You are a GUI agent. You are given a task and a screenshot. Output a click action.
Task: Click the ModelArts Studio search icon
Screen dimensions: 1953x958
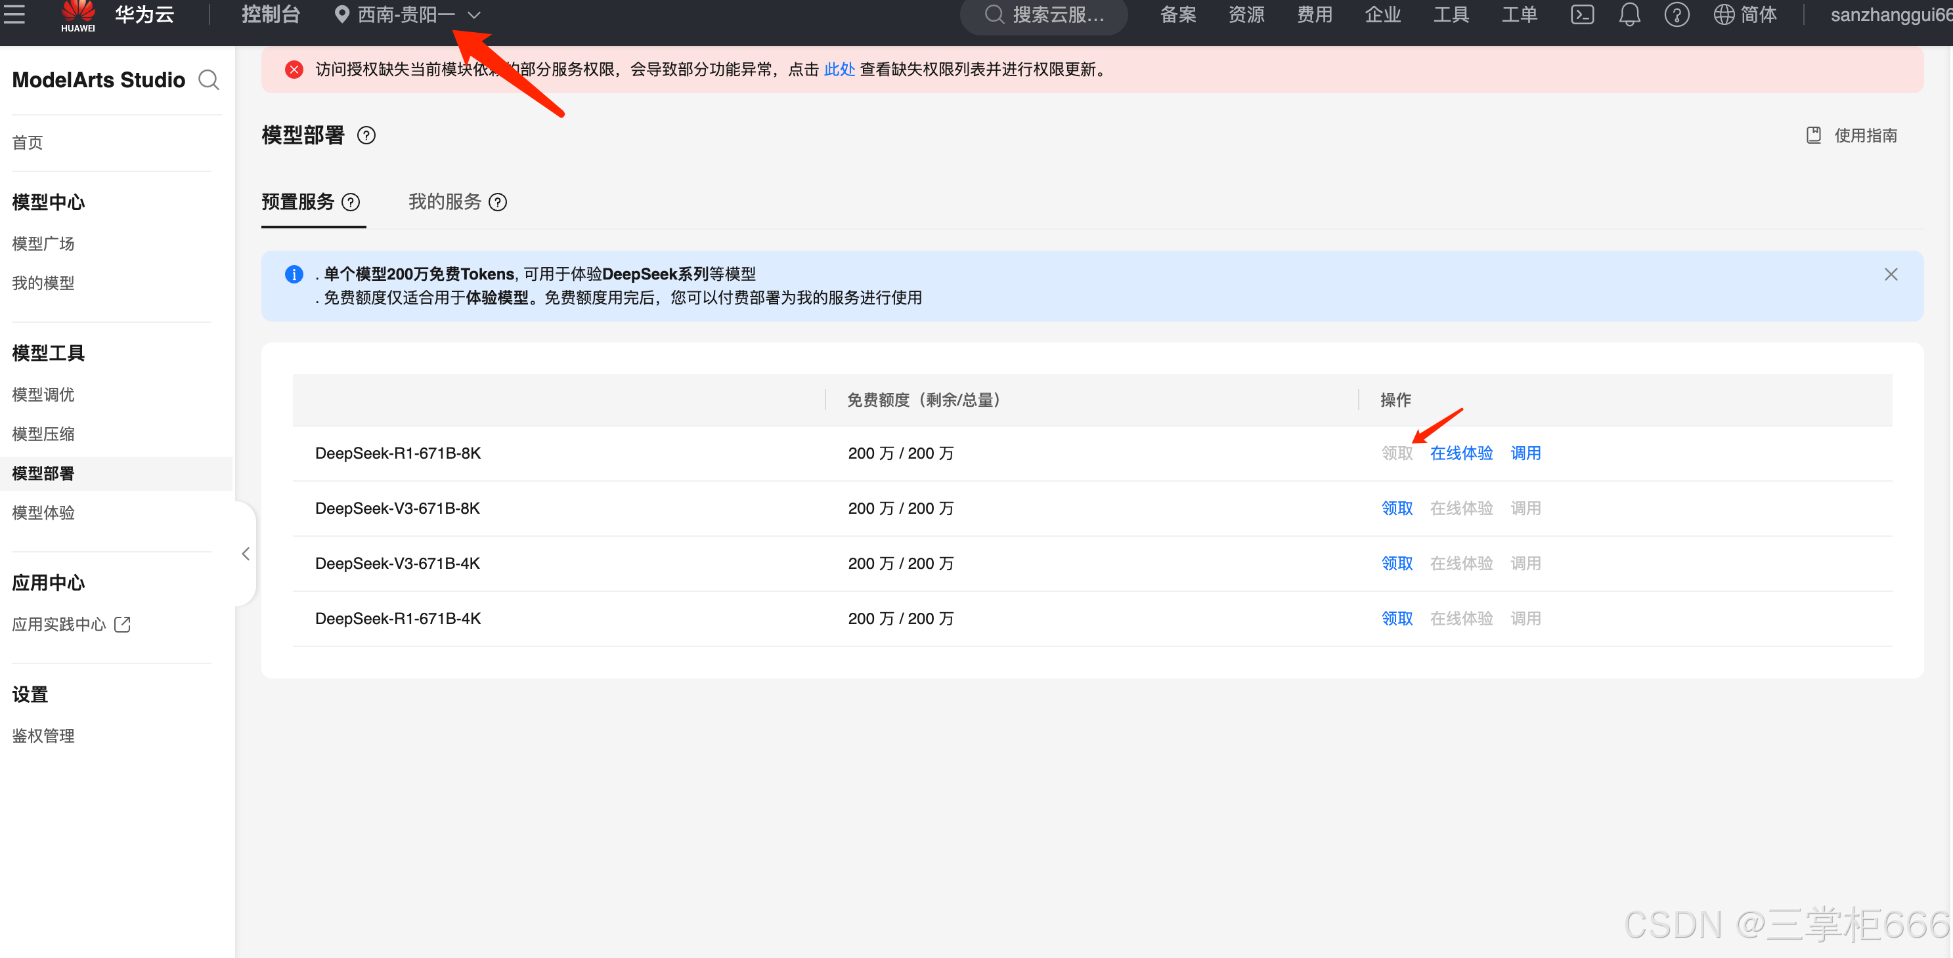pos(208,79)
